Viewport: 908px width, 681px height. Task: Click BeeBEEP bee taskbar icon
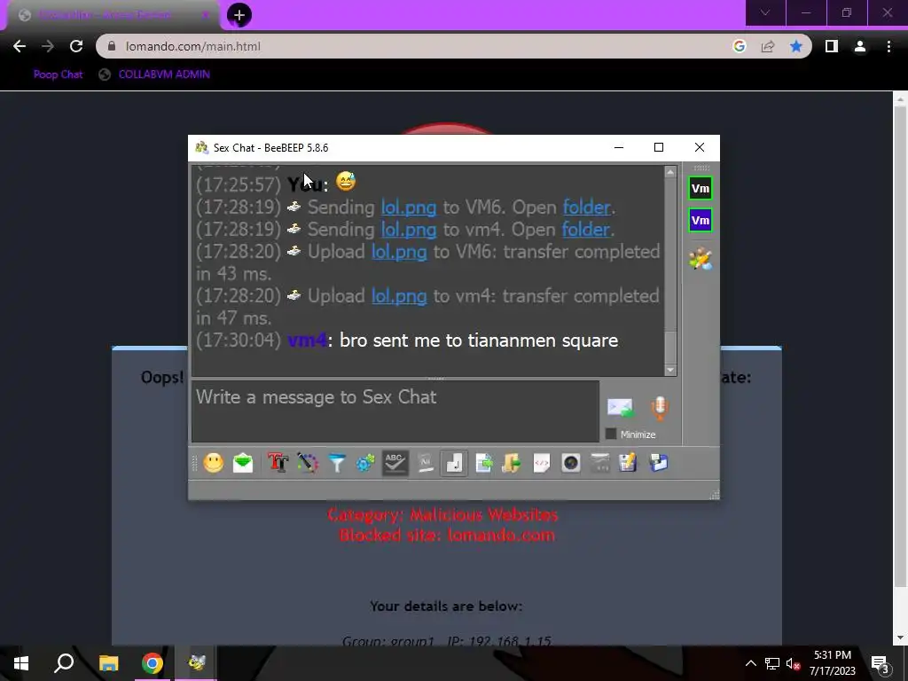[196, 663]
